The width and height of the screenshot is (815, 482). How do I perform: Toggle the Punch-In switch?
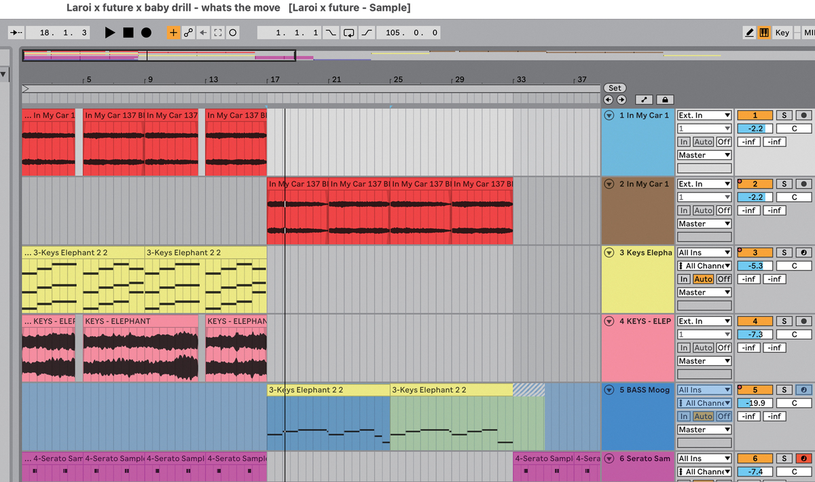coord(331,33)
